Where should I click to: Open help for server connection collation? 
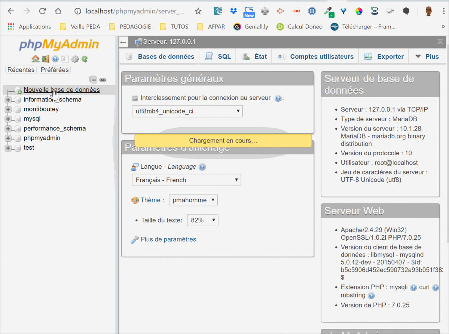point(278,98)
